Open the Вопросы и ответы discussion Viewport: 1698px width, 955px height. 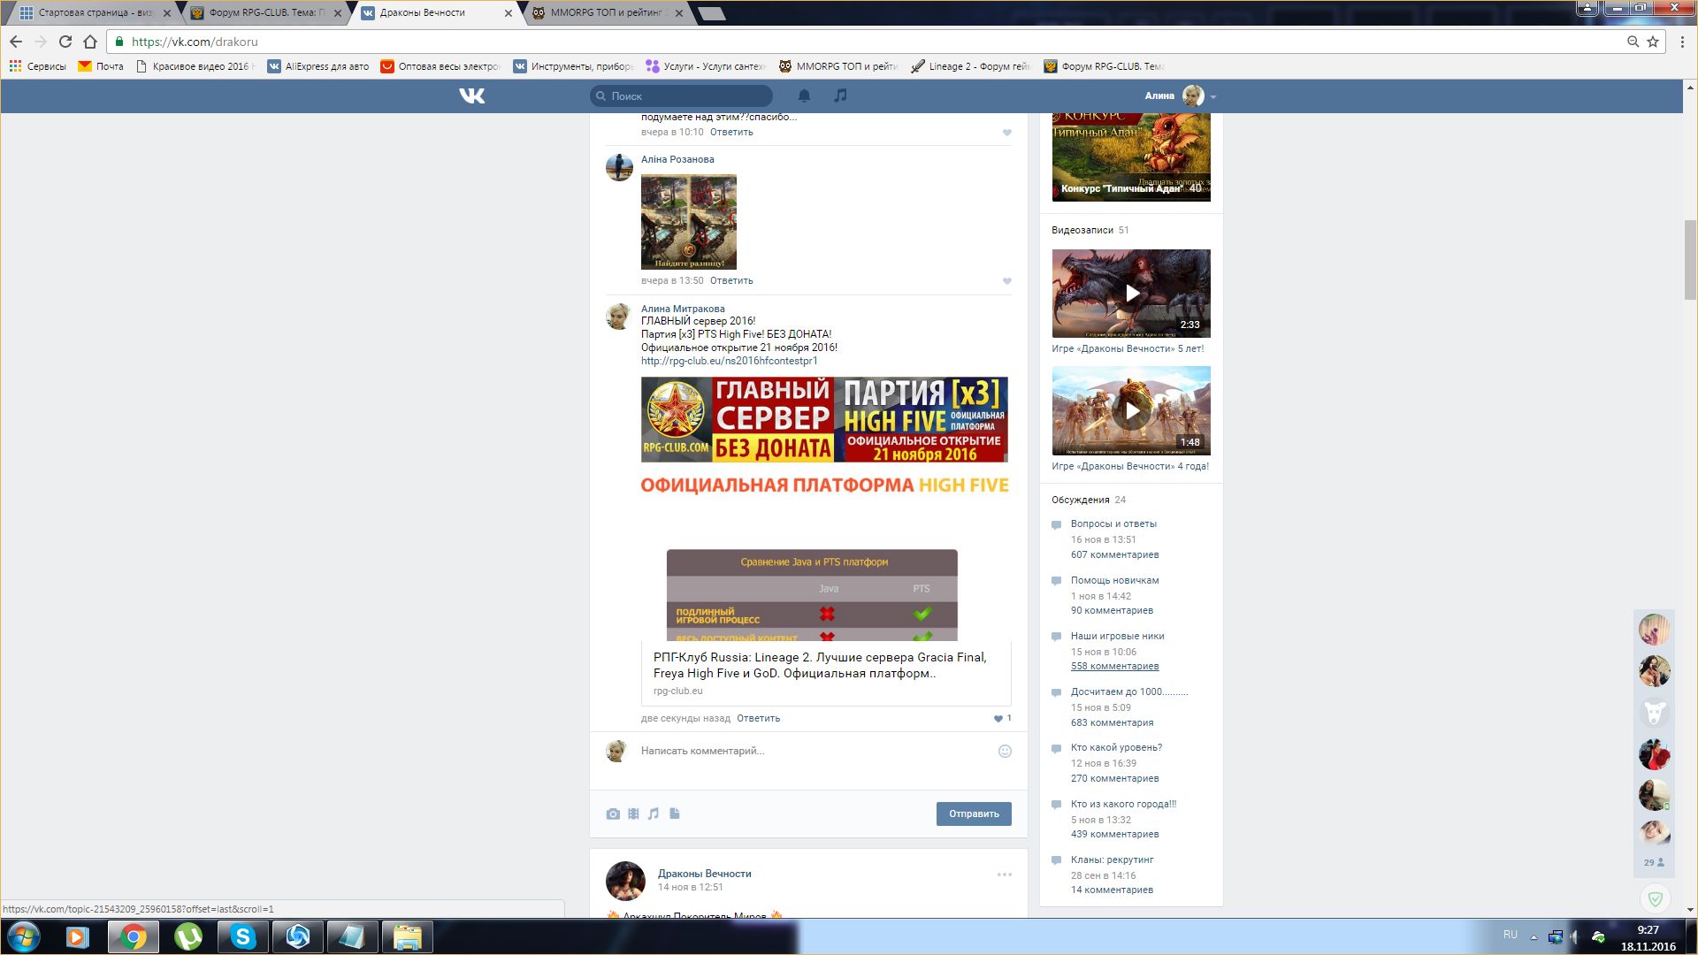coord(1113,523)
